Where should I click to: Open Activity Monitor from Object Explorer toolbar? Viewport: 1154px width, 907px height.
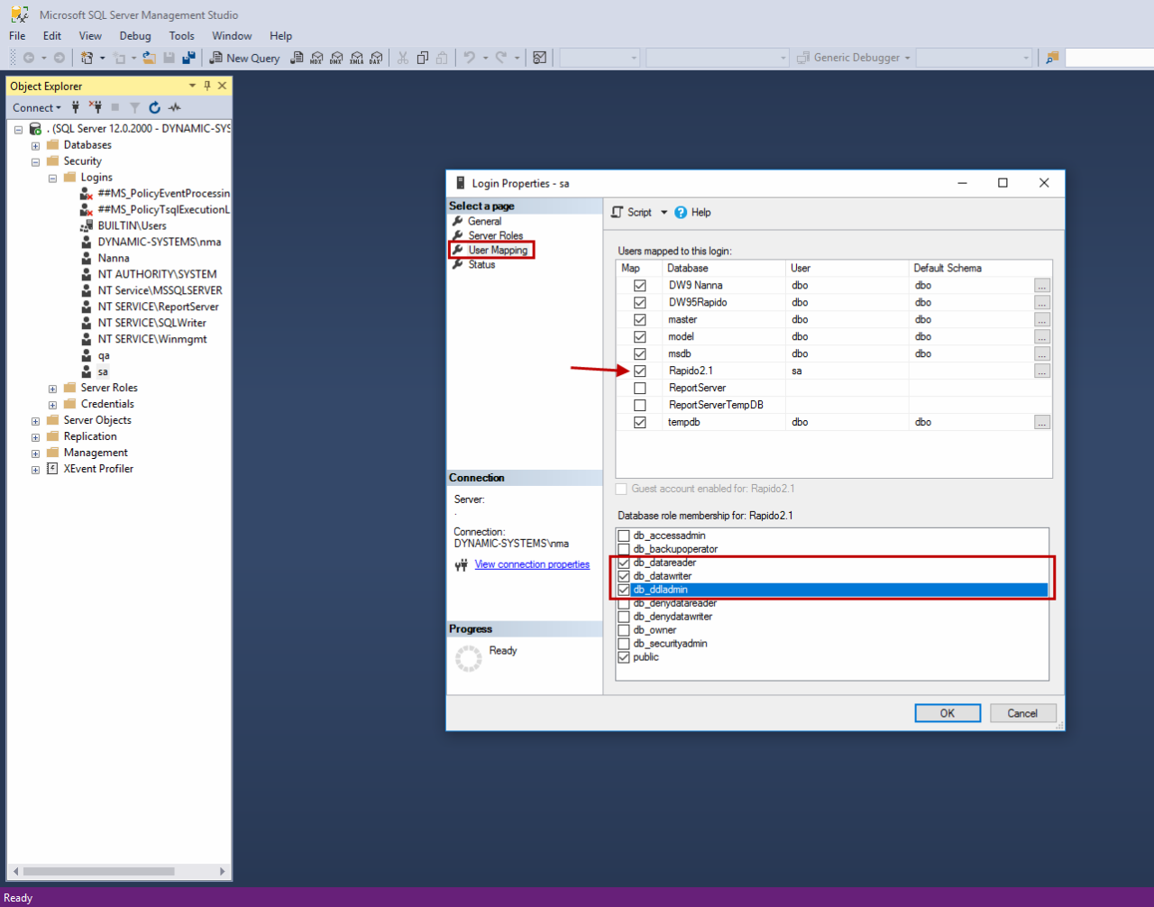pos(175,107)
